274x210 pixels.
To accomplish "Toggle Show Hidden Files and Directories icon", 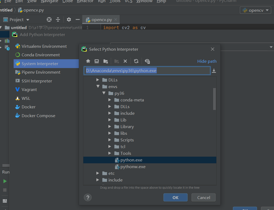I will [x=147, y=61].
